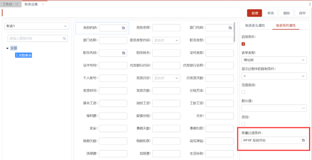Open the top-right more options menu
Image resolution: width=312 pixels, height=160 pixels.
310,4
